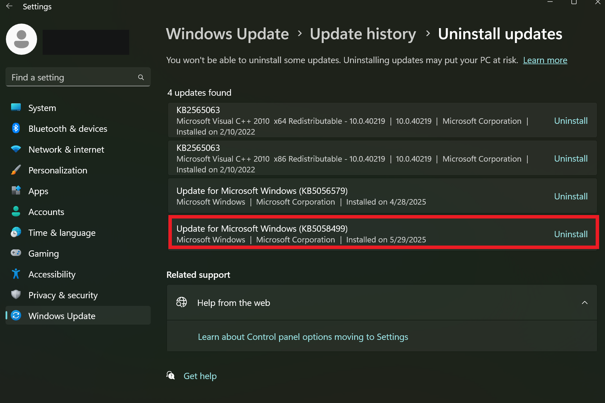Viewport: 605px width, 403px height.
Task: Uninstall update KB5056579
Action: [570, 196]
